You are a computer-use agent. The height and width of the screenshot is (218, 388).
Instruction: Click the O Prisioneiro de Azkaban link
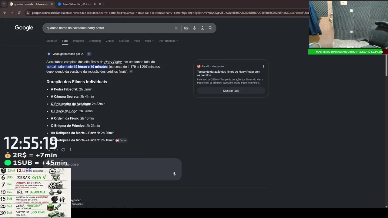click(71, 104)
